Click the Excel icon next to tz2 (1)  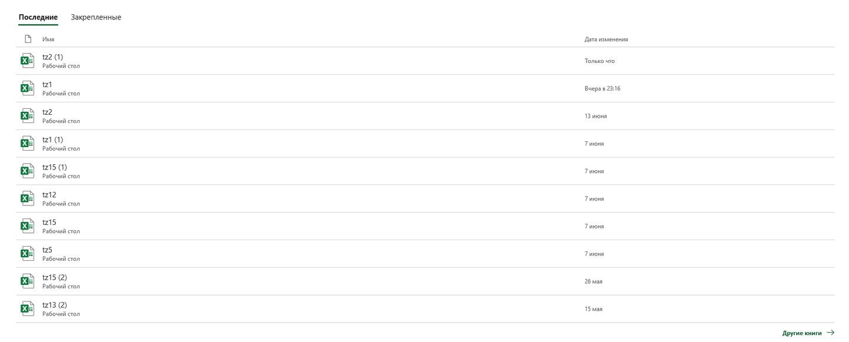[27, 61]
